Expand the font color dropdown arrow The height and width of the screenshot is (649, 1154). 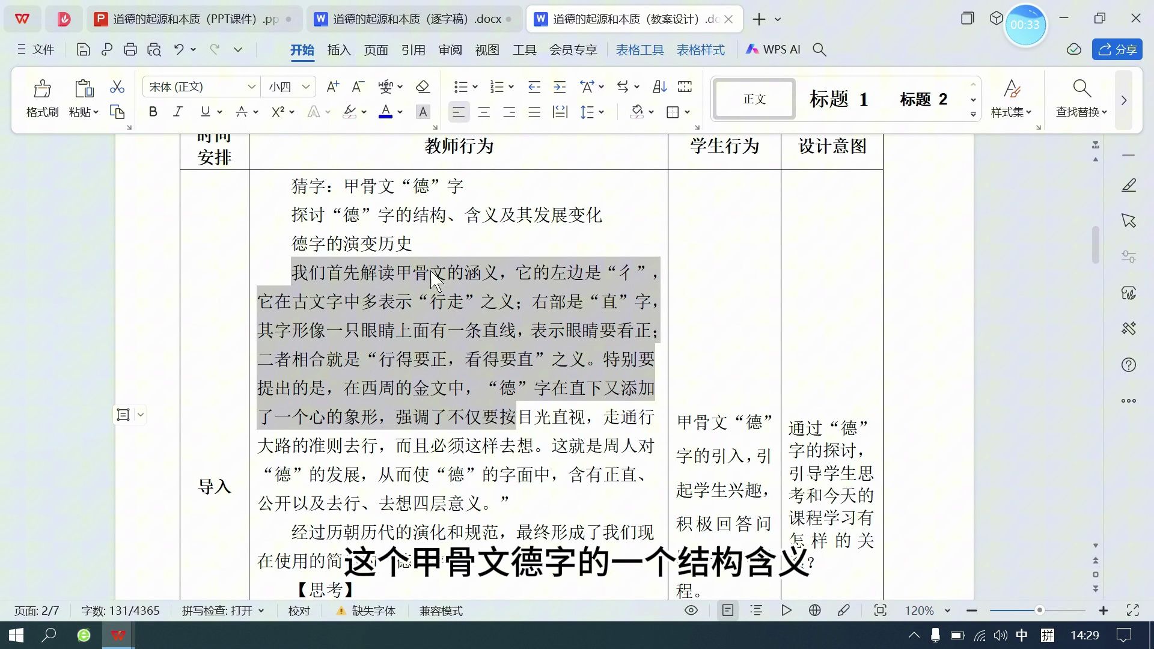click(400, 112)
